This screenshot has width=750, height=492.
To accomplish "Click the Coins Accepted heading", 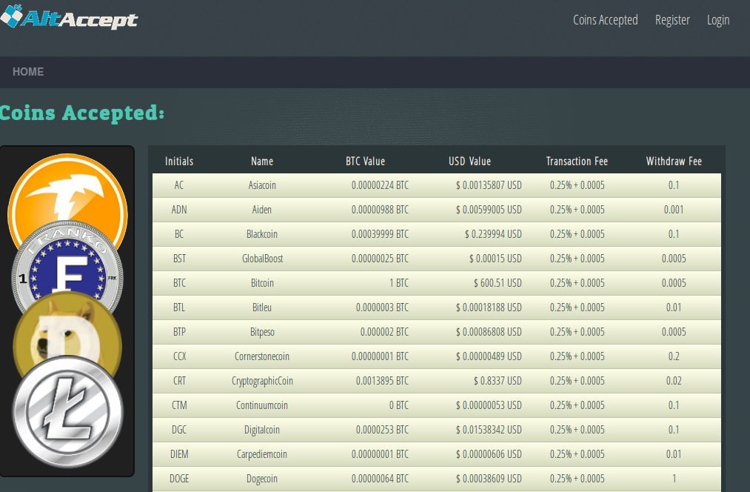I will coord(82,113).
